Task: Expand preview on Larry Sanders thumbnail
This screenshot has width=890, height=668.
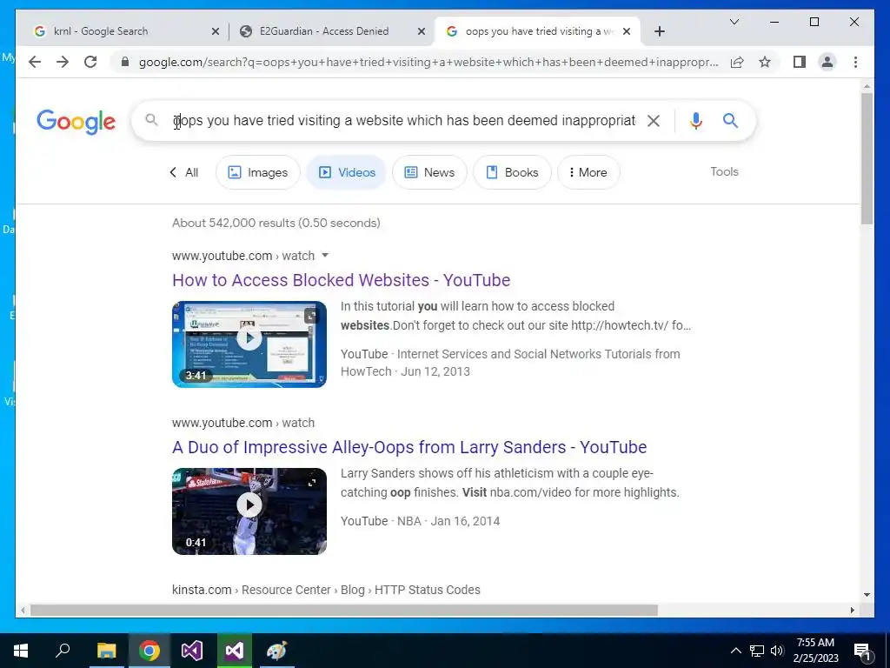Action: point(312,483)
